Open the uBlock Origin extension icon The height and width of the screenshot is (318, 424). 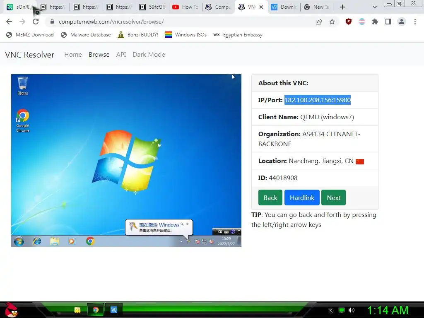[349, 22]
